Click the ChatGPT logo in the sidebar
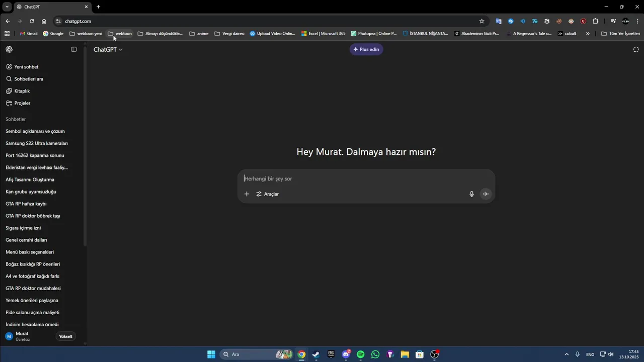The image size is (644, 362). (x=9, y=49)
